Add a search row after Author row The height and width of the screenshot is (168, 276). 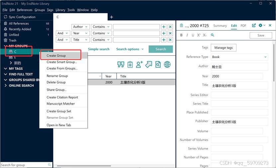point(164,27)
